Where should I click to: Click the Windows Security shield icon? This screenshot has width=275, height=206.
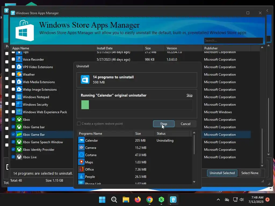coord(19,105)
